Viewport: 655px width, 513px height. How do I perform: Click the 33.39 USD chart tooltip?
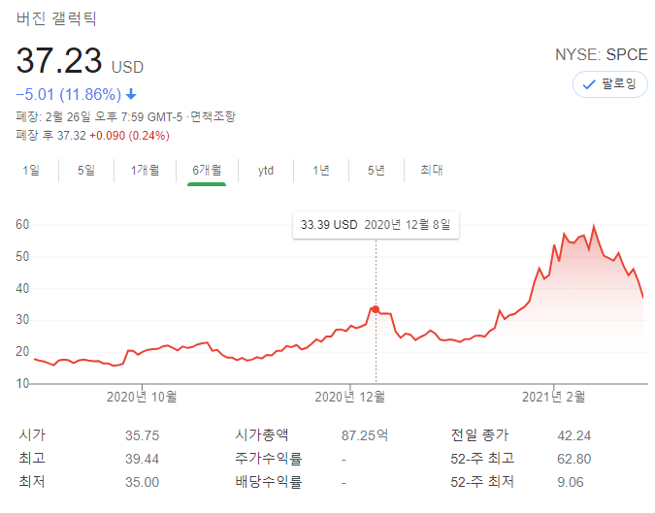click(376, 225)
